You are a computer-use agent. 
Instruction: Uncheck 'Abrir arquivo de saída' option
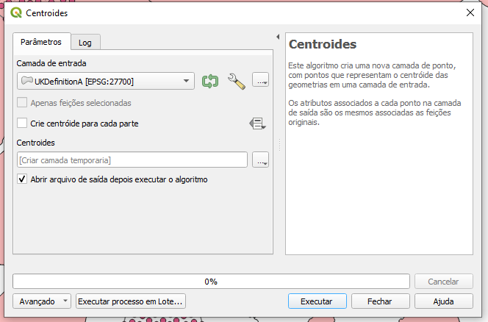click(22, 179)
